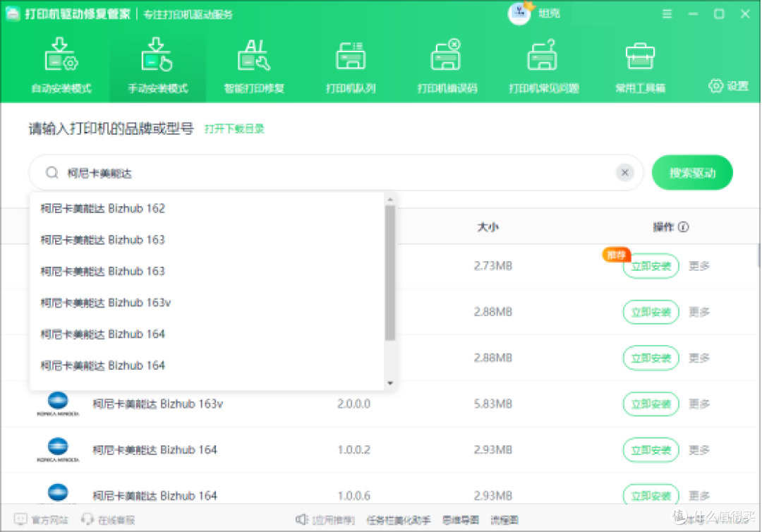Click 搜索驱动 search driver button
The image size is (762, 532).
(692, 172)
